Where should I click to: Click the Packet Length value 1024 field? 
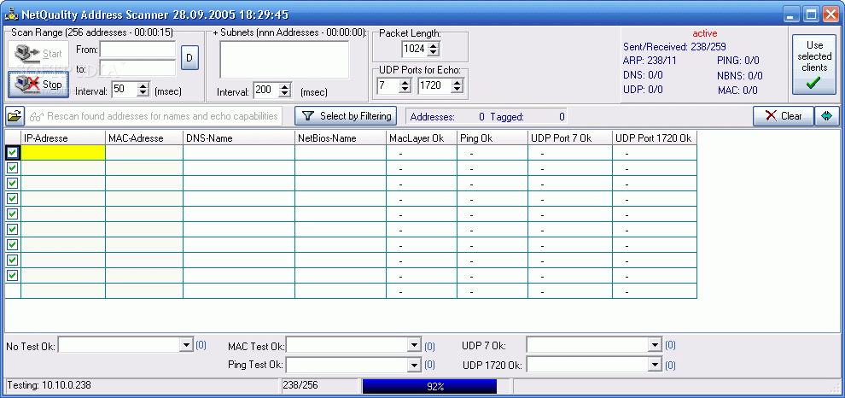point(415,49)
